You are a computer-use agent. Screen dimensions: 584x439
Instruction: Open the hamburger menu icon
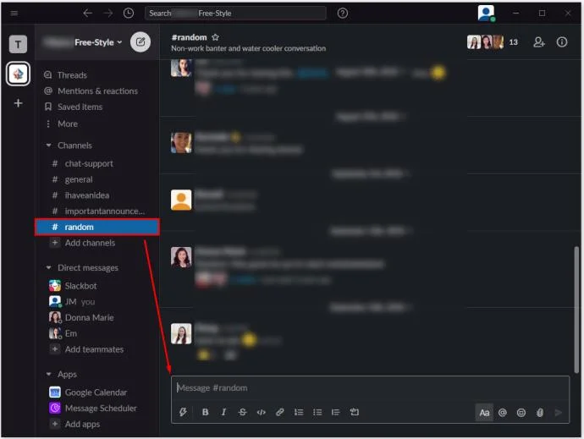pos(14,13)
